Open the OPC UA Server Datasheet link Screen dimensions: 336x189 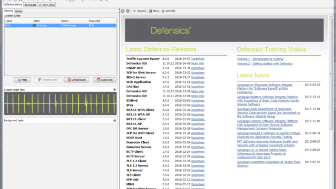(x=198, y=129)
